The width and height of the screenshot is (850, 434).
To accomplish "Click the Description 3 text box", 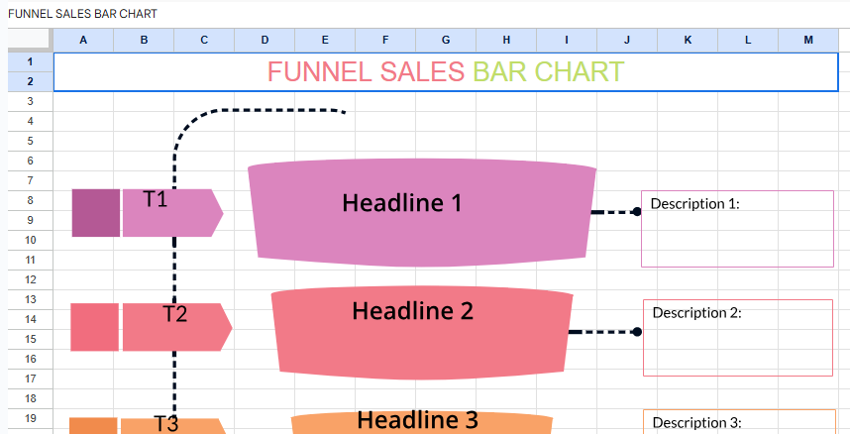I will pyautogui.click(x=737, y=422).
